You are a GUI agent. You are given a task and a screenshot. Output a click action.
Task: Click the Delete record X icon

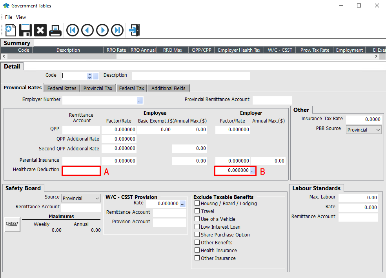(40, 30)
